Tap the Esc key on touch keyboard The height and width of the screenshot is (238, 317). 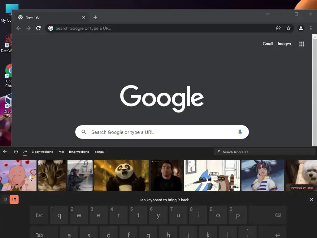tap(39, 215)
